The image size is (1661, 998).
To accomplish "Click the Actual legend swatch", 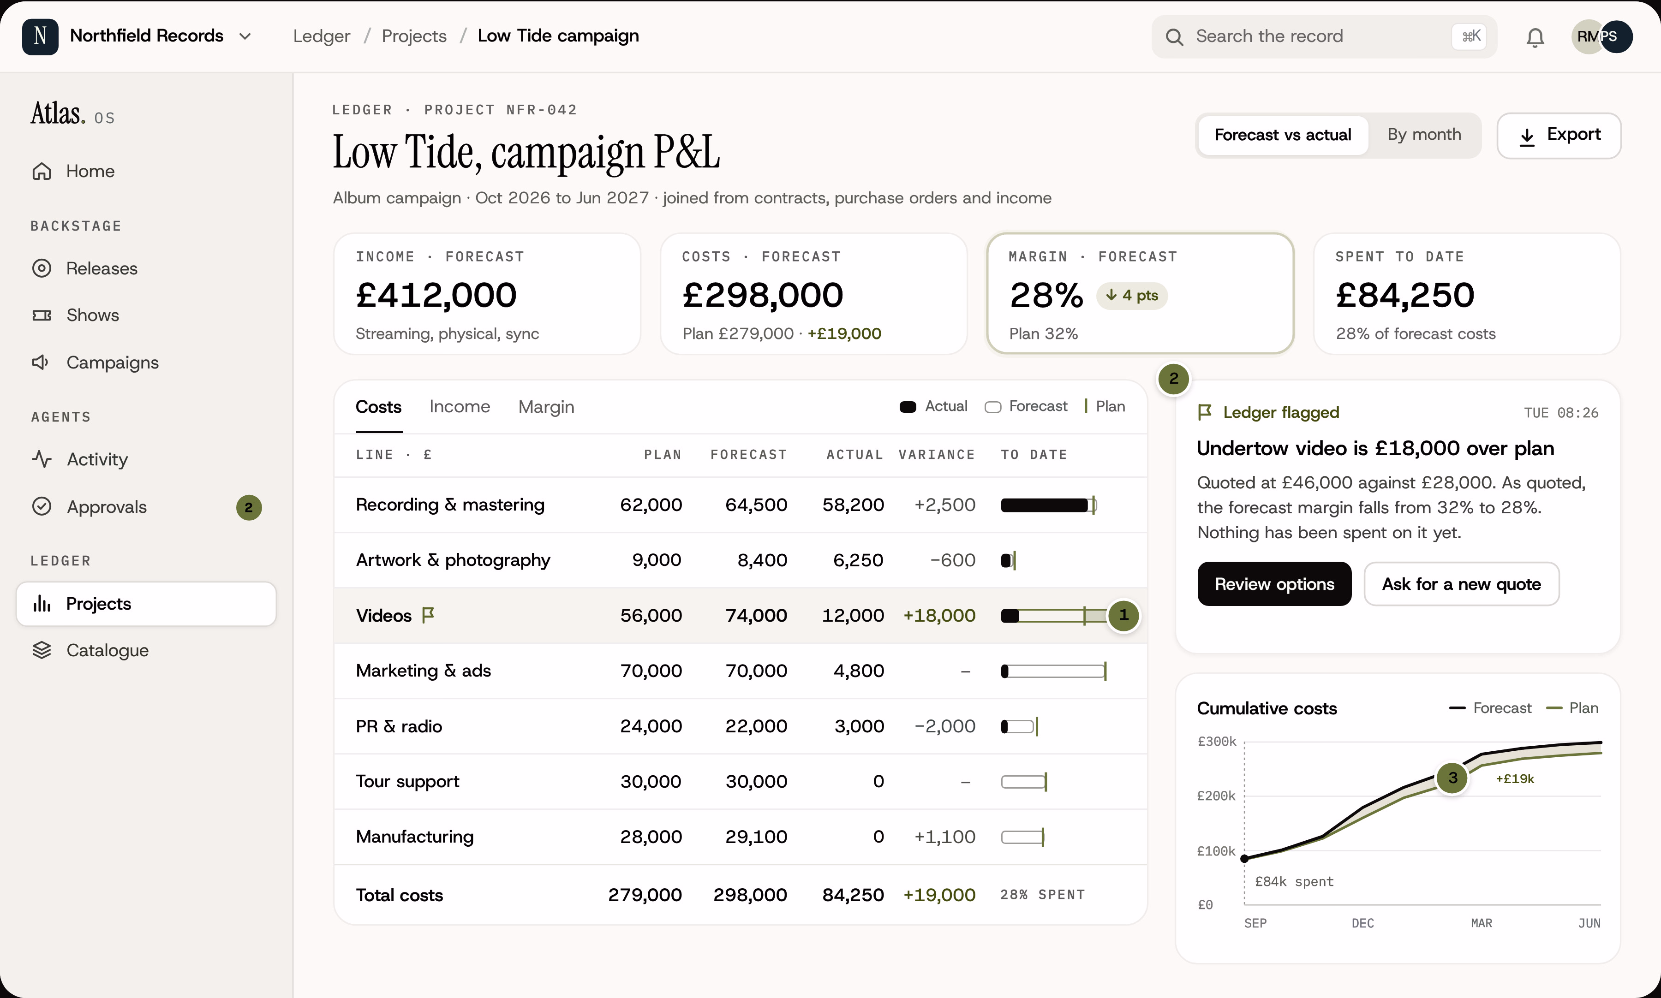I will click(x=908, y=407).
